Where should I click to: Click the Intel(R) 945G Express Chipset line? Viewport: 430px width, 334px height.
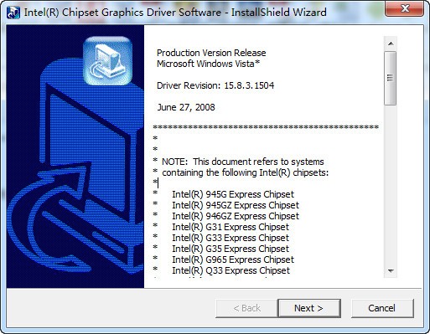[233, 194]
